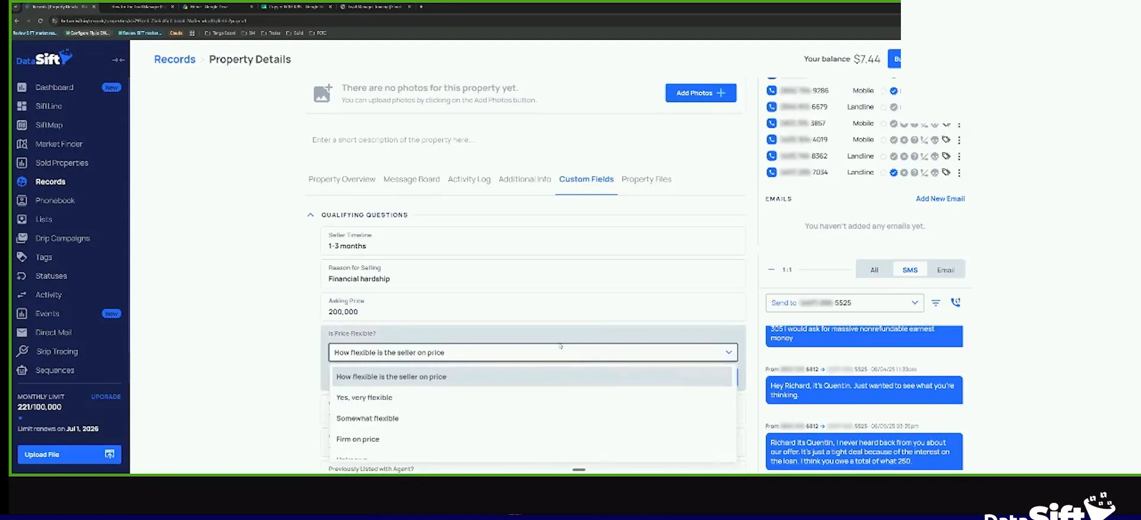Toggle verified check for number ending 4019
This screenshot has height=520, width=1141.
click(894, 140)
